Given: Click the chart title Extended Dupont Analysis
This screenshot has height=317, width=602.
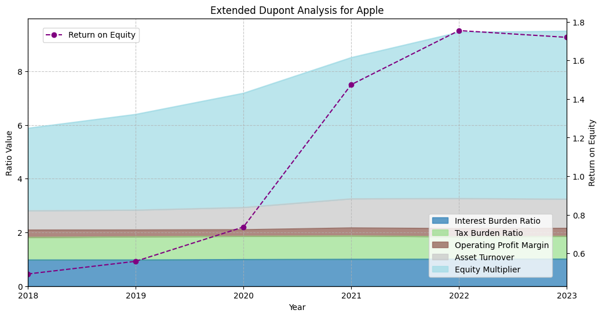Looking at the screenshot, I should tap(297, 10).
